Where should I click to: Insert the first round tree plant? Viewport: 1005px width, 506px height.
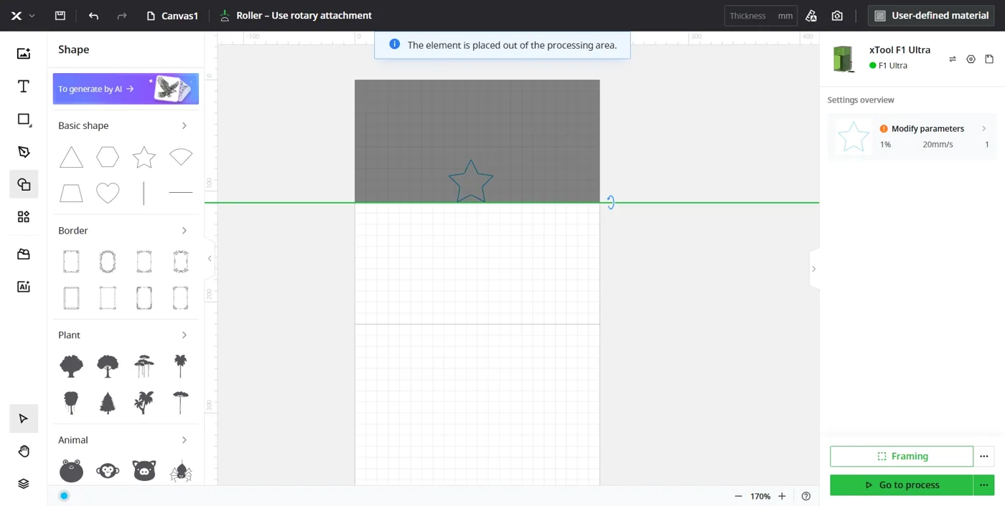point(71,366)
